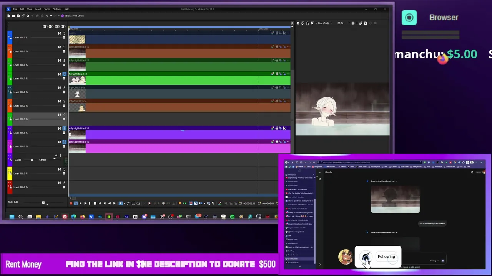The width and height of the screenshot is (492, 276).
Task: Go to project start in transport
Action: coord(100,204)
